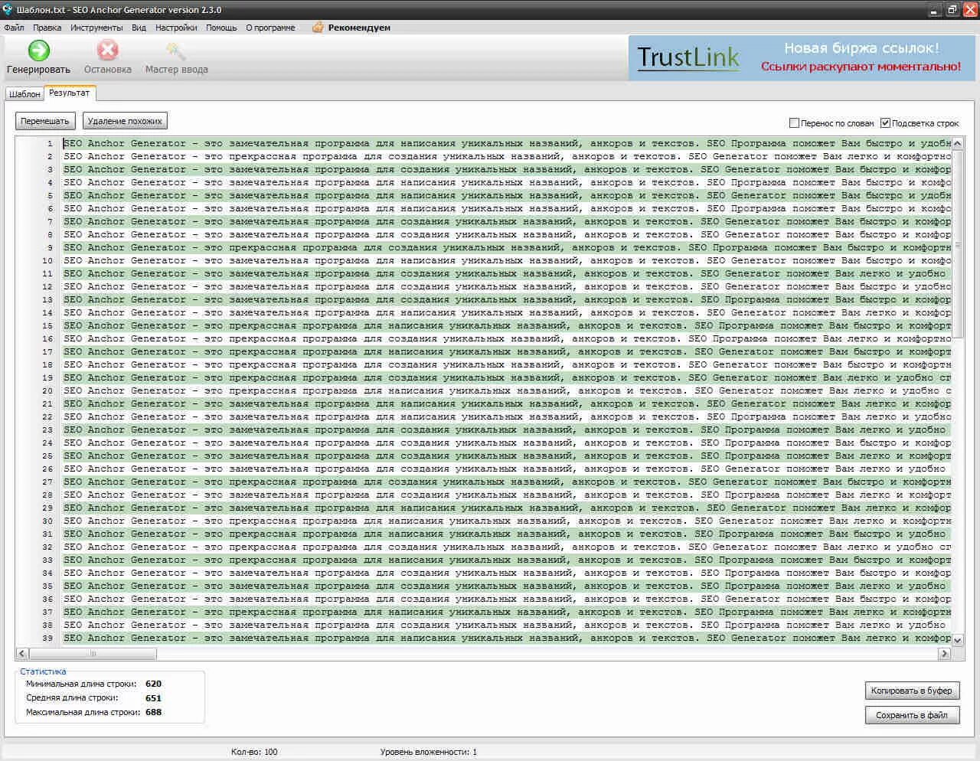Click the red Stop icon

pos(107,51)
